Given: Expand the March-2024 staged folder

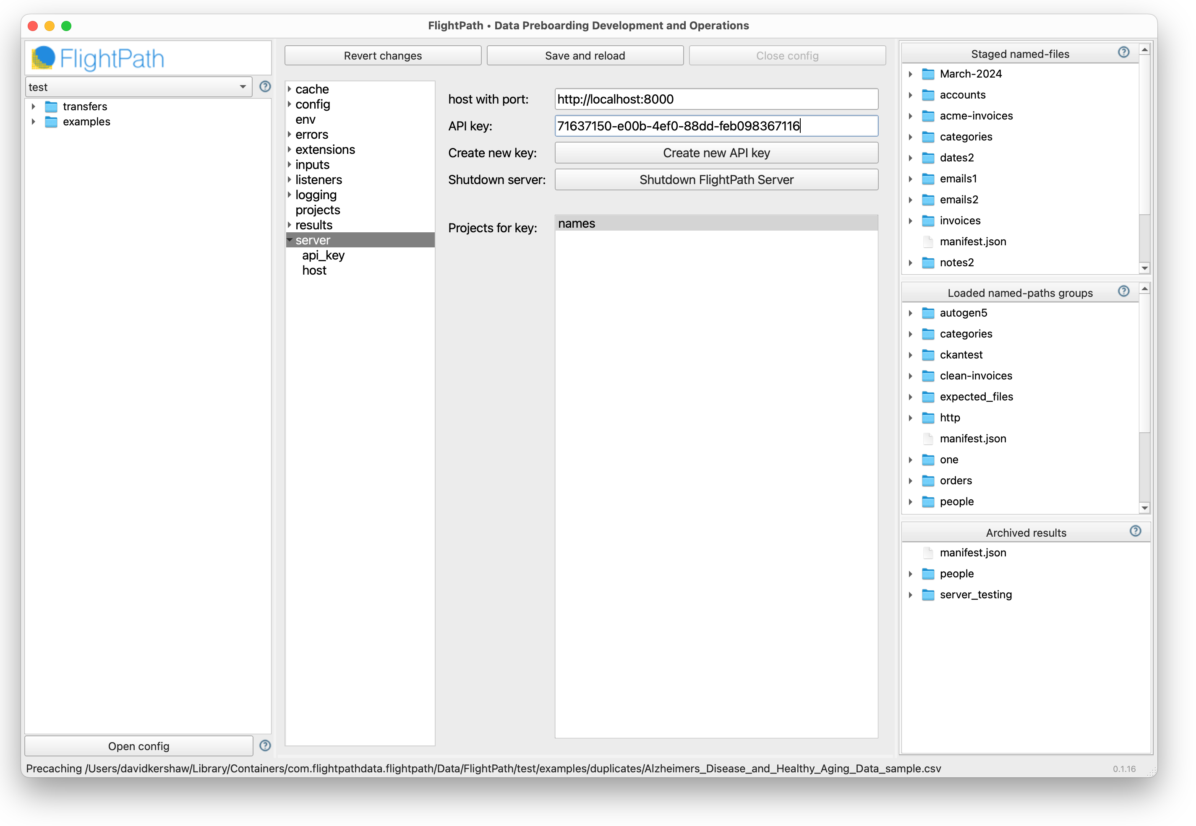Looking at the screenshot, I should click(x=910, y=74).
